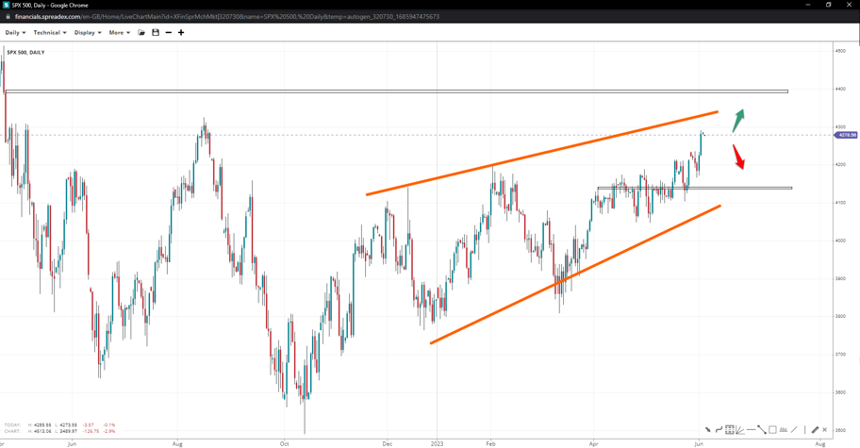Viewport: 860px width, 448px height.
Task: Click the current price label 4278.58
Action: [846, 135]
